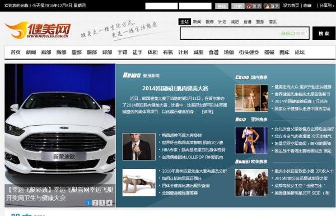
Task: Open the slideshow caption about 幸运飞艇
Action: click(60, 194)
